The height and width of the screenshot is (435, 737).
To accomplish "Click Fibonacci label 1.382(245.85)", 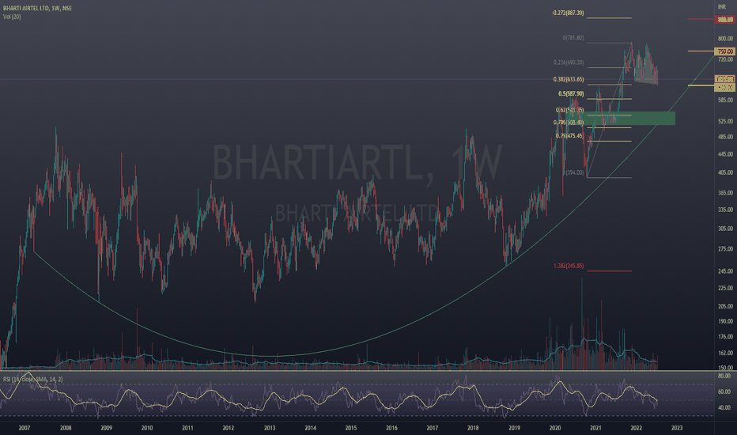I will (x=569, y=267).
